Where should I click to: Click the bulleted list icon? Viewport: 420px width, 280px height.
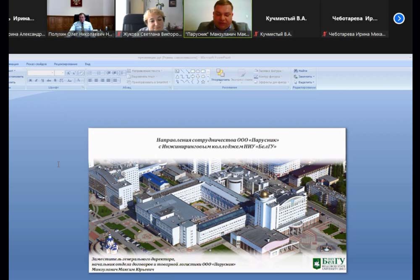[90, 73]
